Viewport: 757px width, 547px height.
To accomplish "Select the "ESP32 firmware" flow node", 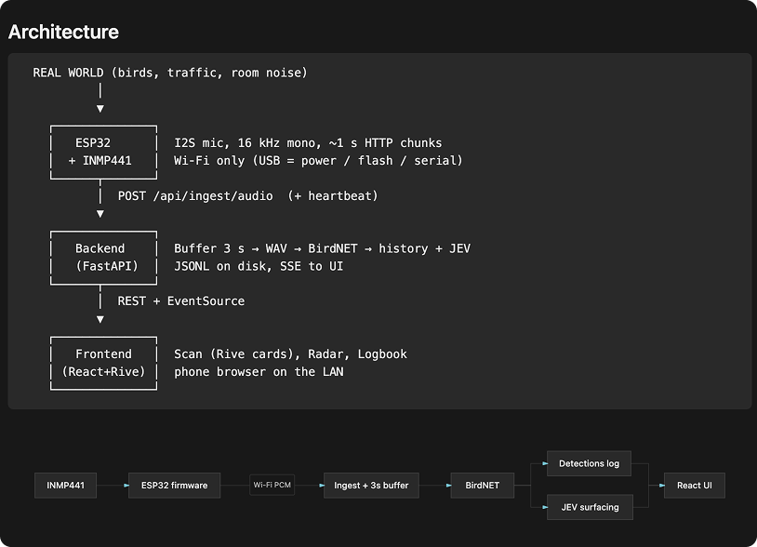I will click(174, 486).
